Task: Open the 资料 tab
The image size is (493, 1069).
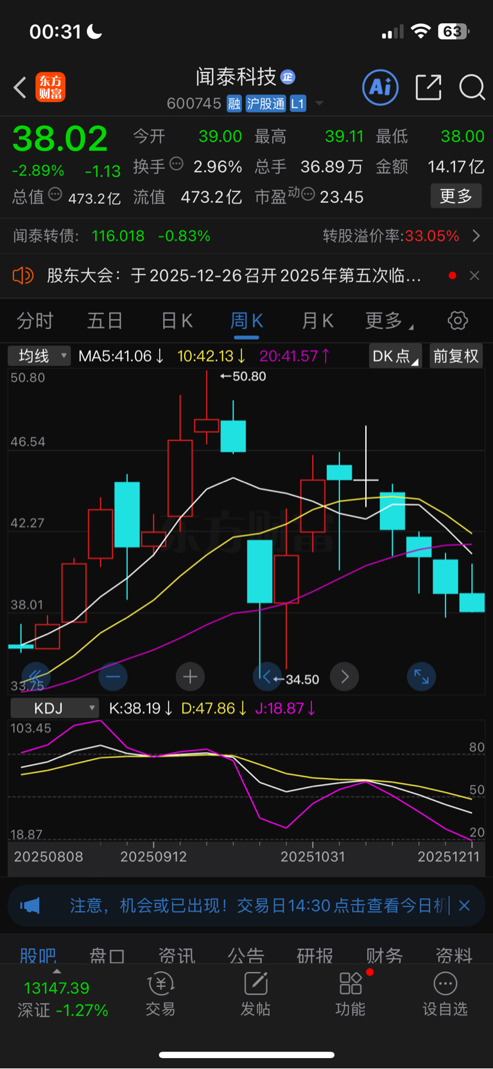Action: (x=454, y=955)
